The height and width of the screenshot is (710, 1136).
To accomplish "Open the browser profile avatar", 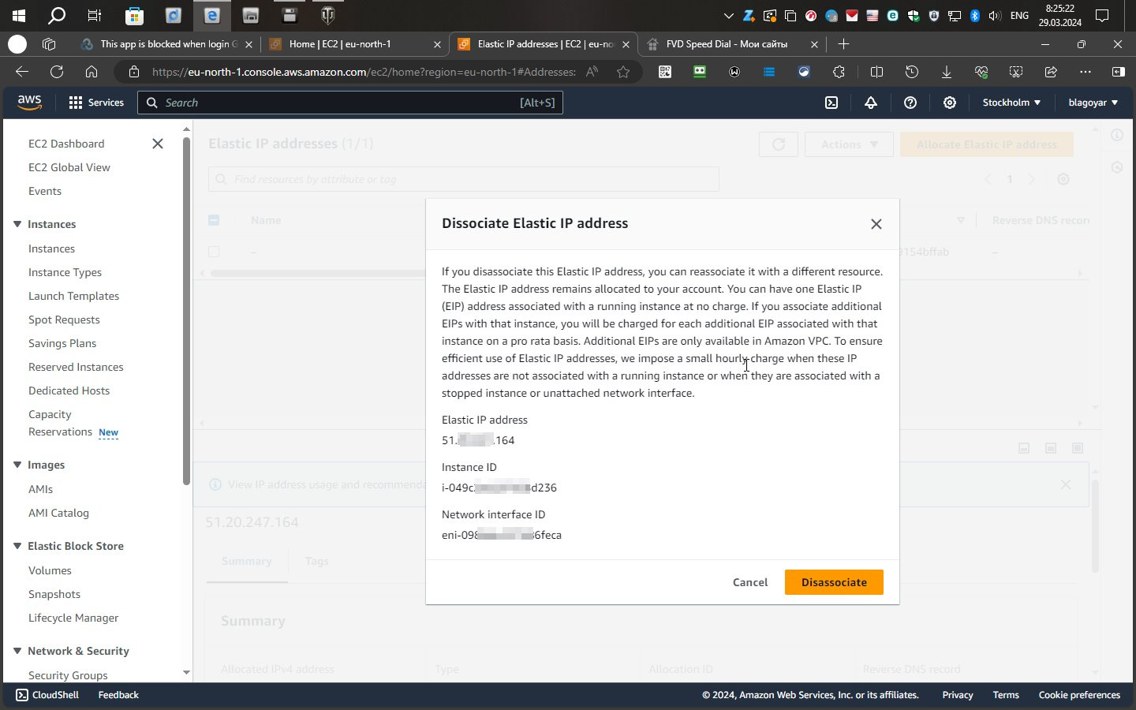I will coord(17,44).
